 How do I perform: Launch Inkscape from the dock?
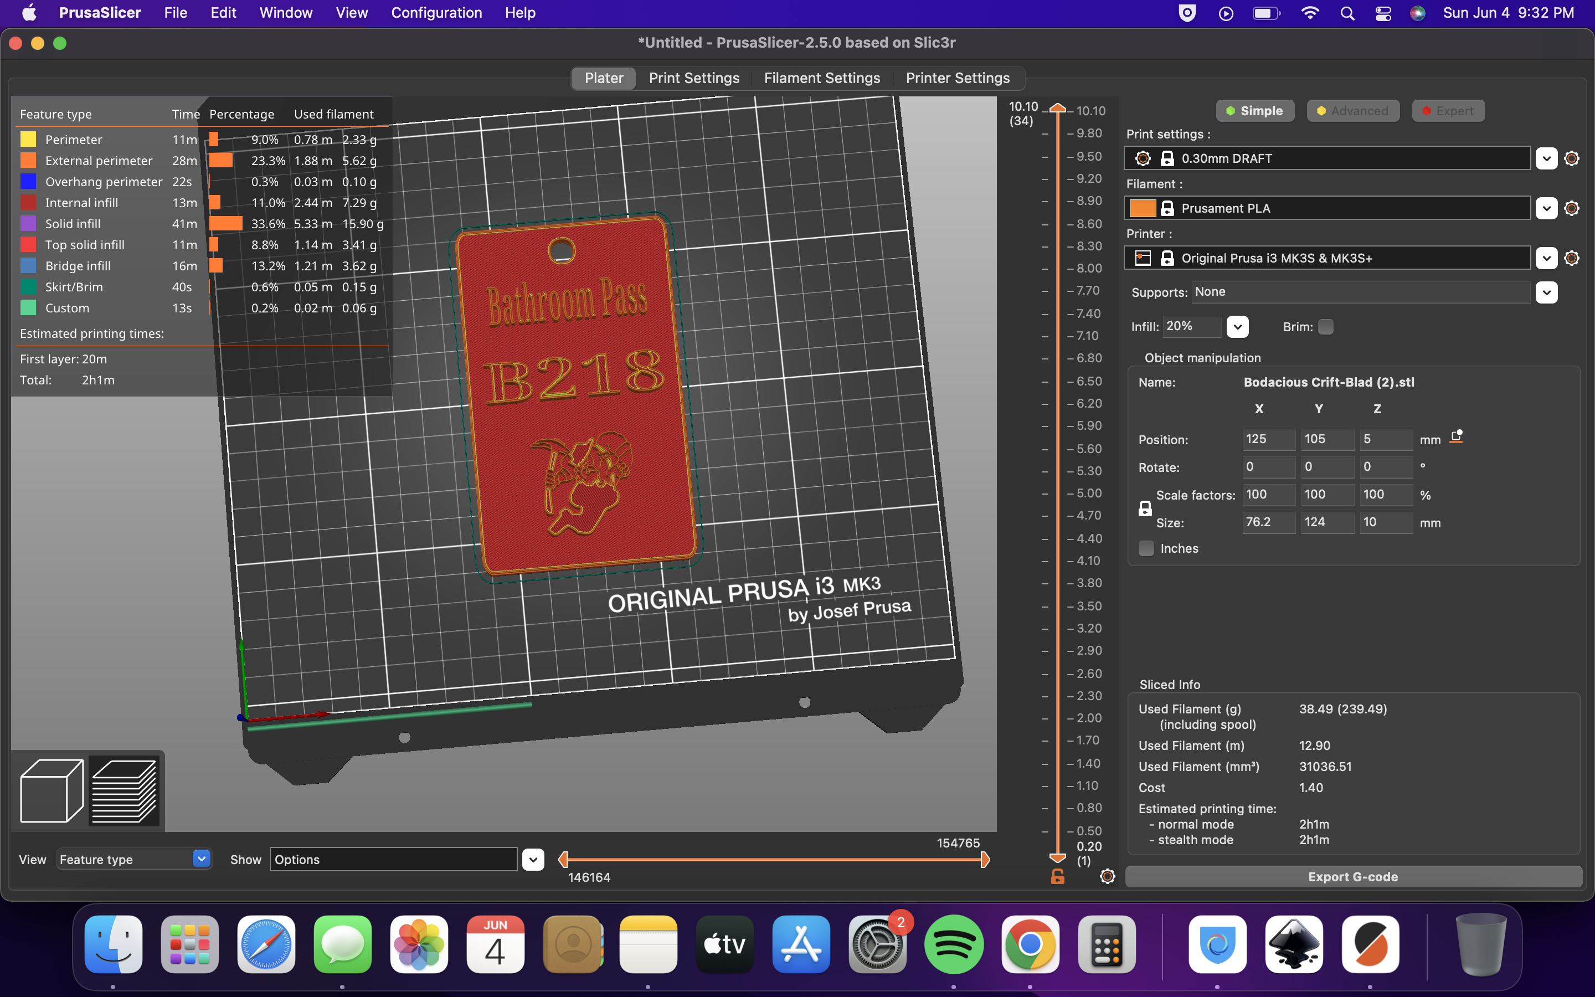tap(1294, 944)
